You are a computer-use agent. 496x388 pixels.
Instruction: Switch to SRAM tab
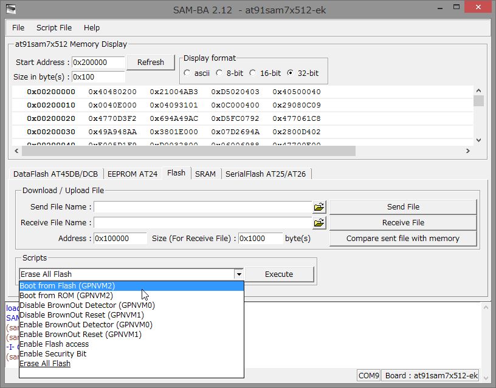205,174
